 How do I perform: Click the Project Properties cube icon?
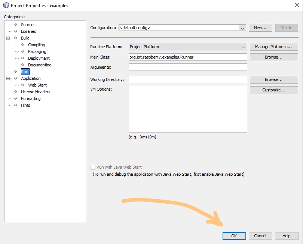(x=6, y=5)
